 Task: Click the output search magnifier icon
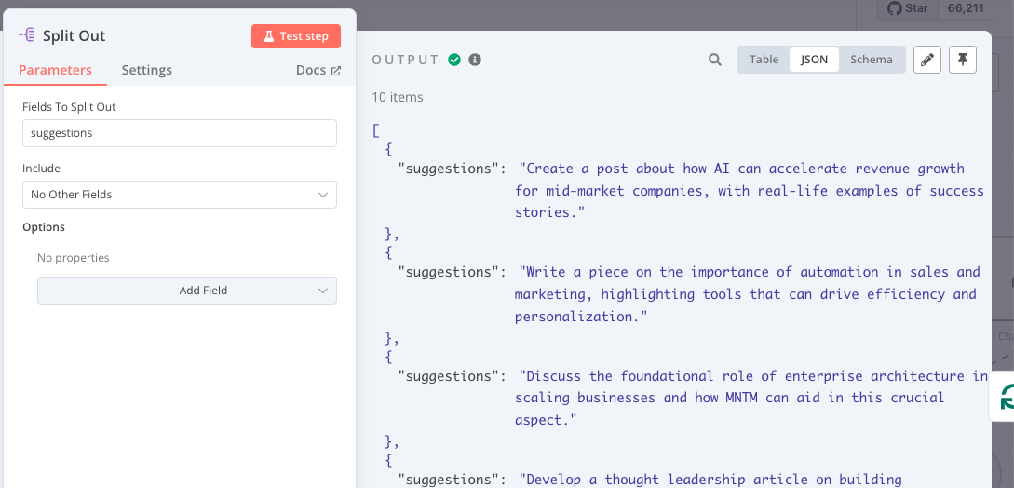pos(715,60)
